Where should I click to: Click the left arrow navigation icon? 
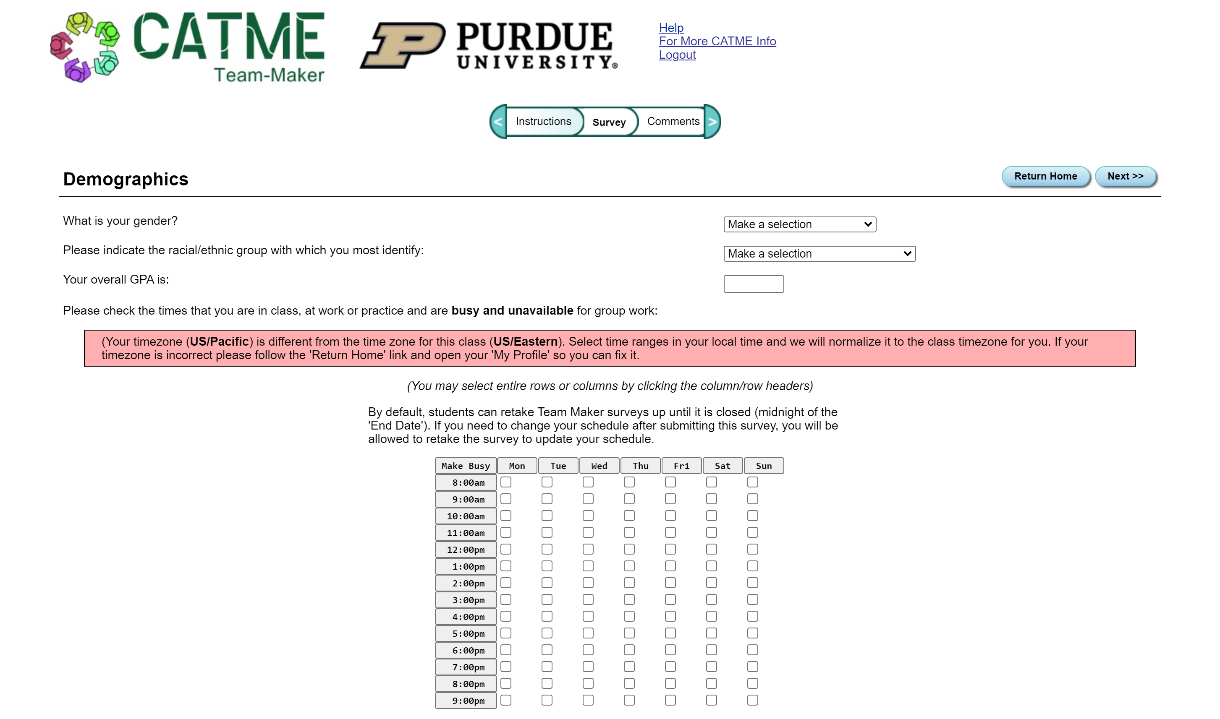point(496,122)
